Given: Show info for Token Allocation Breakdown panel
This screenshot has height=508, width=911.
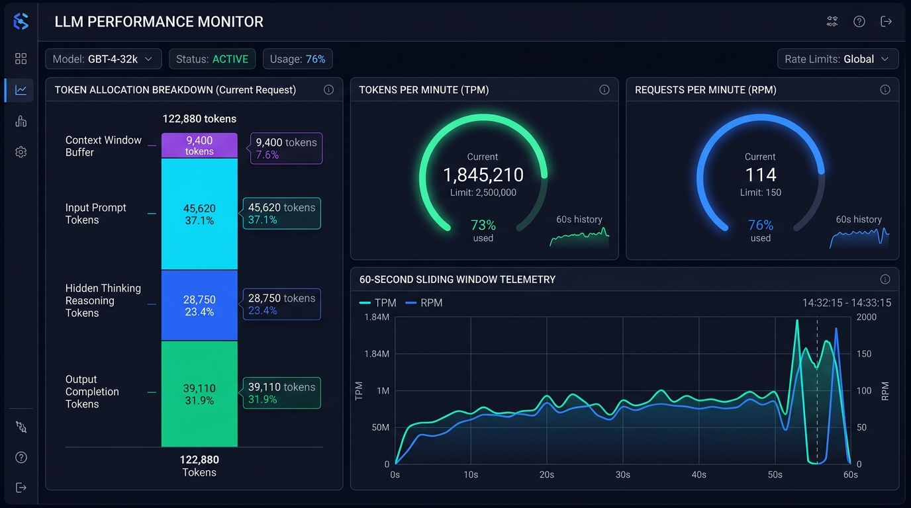Looking at the screenshot, I should 328,90.
